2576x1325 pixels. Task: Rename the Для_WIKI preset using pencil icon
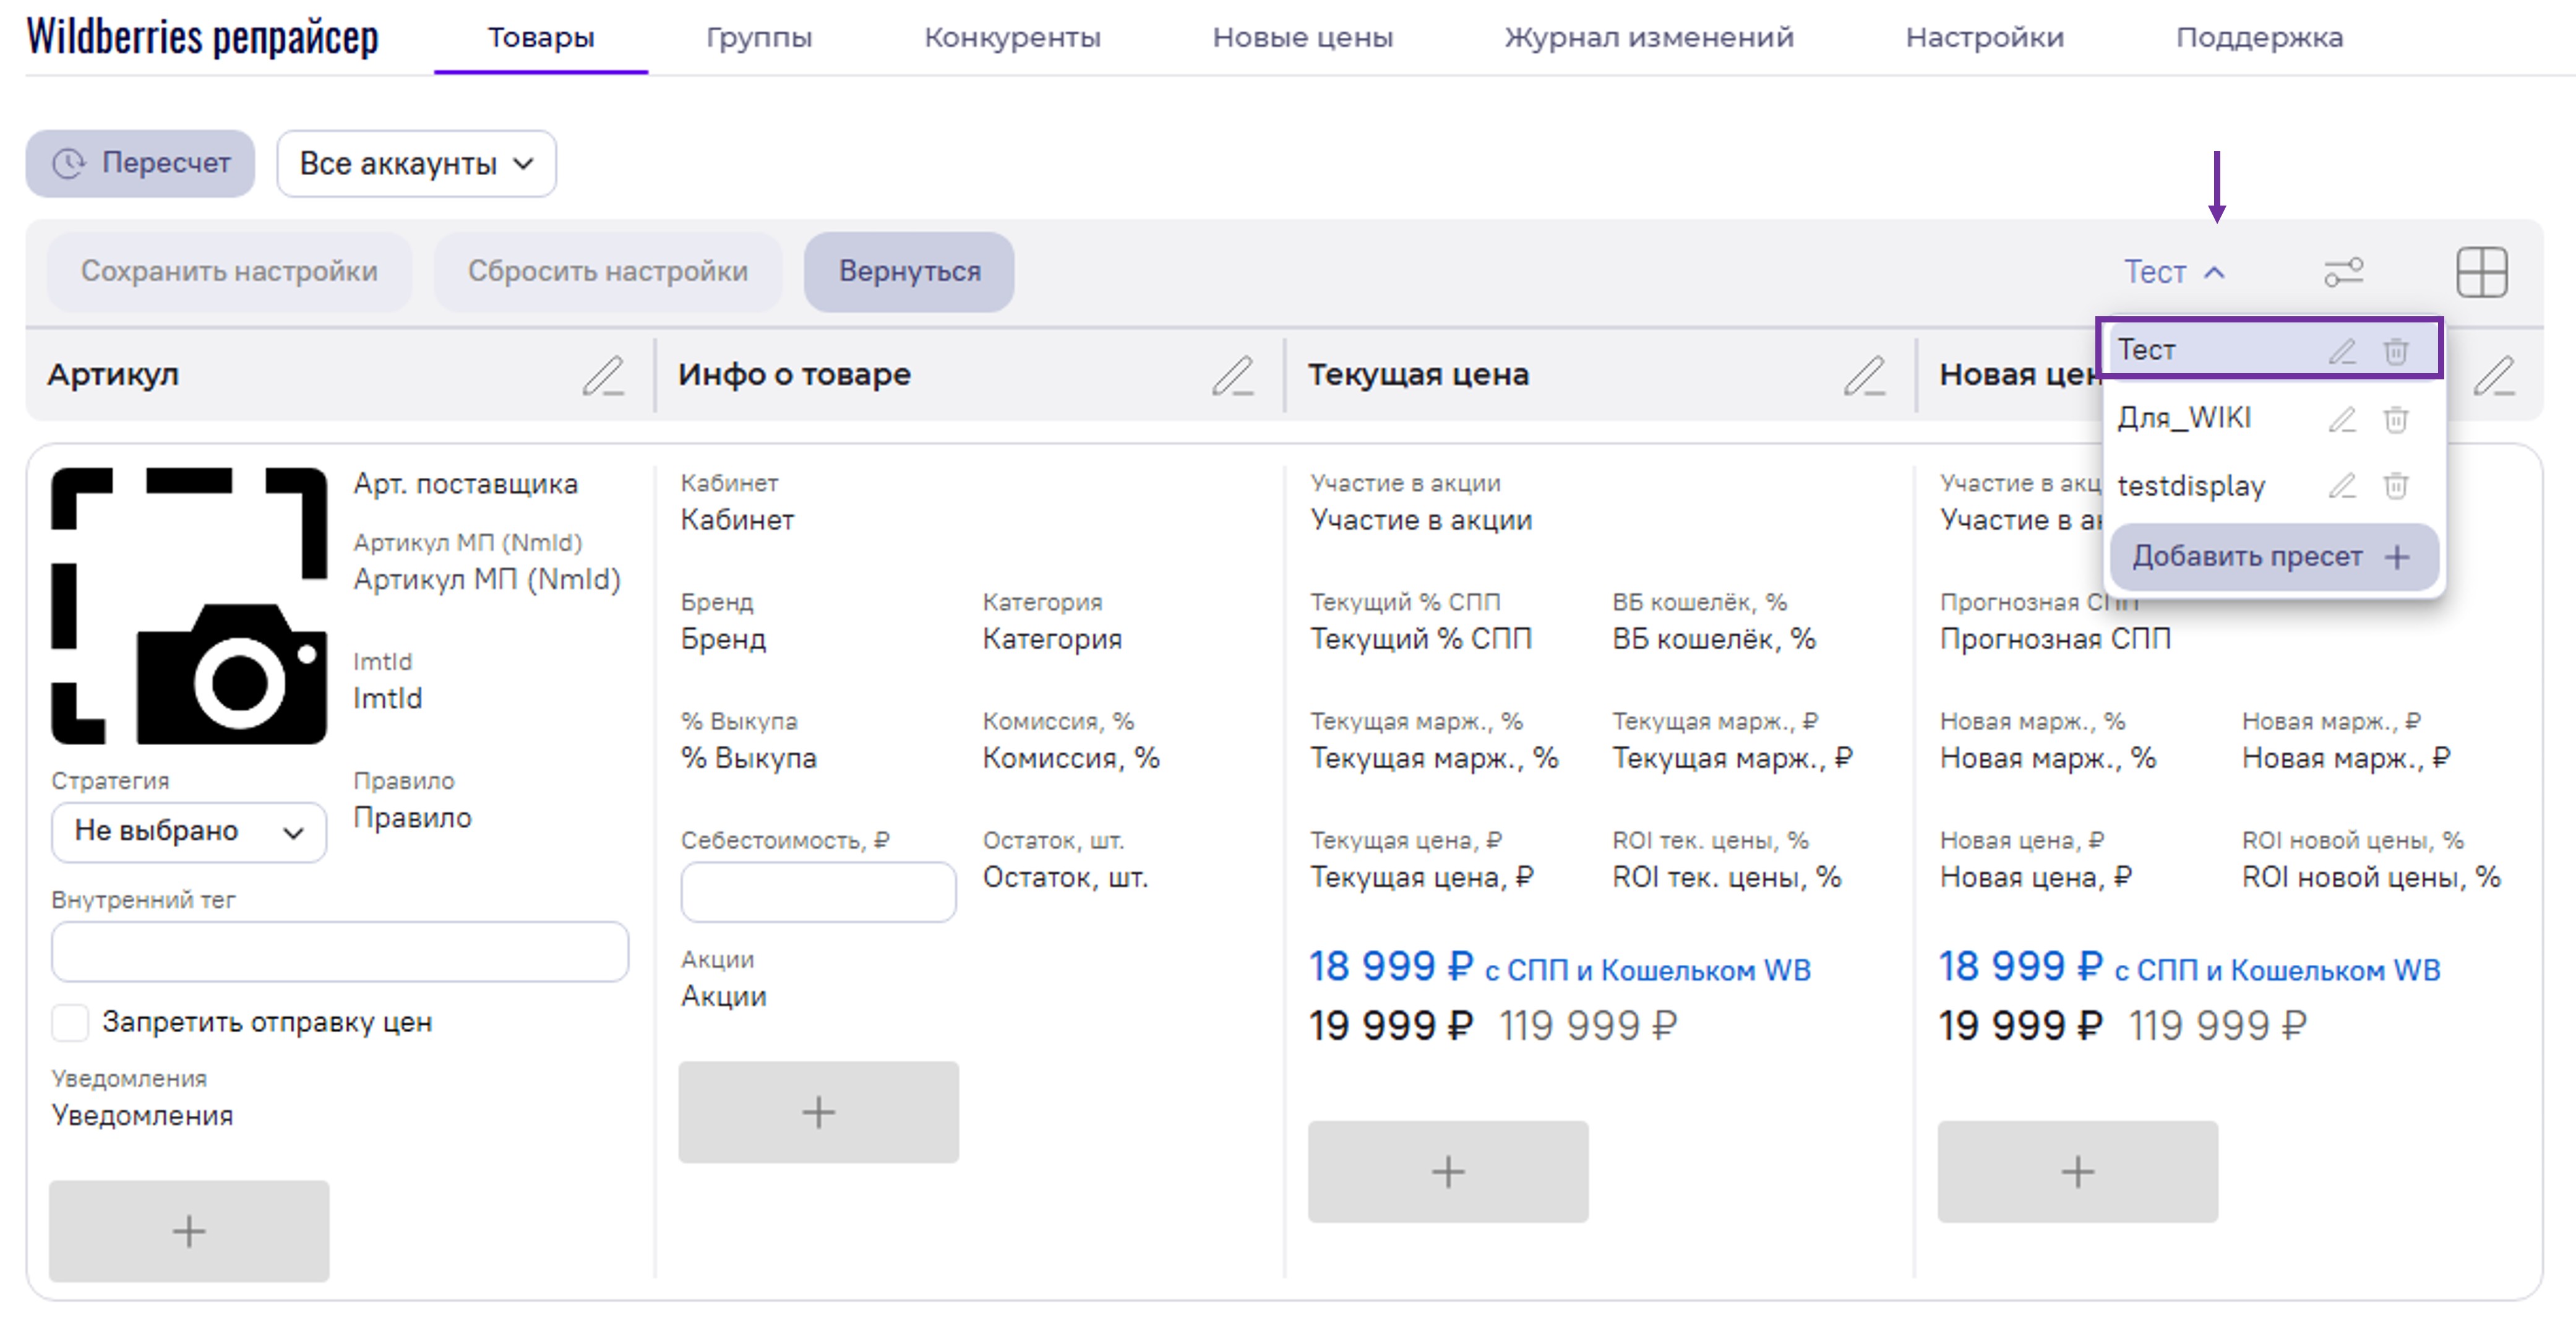coord(2342,420)
